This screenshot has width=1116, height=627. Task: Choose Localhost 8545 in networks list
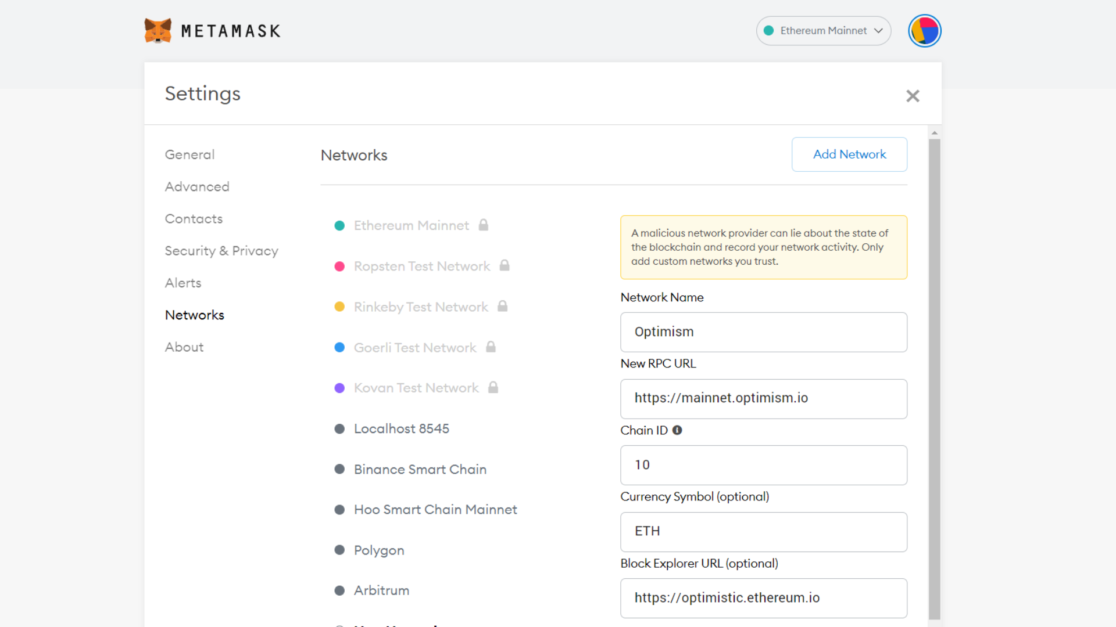point(401,428)
